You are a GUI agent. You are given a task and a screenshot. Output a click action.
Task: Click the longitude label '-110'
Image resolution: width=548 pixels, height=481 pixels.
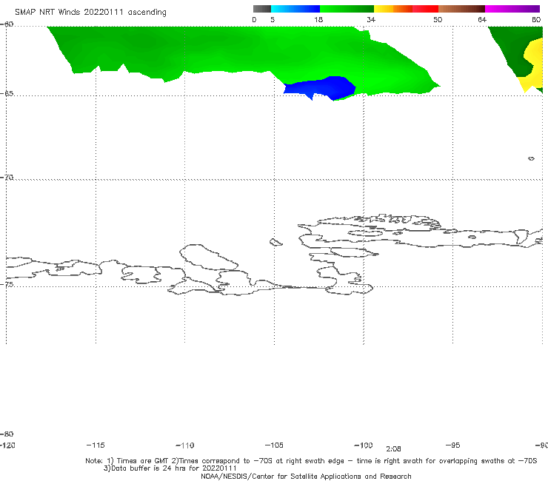[x=185, y=445]
